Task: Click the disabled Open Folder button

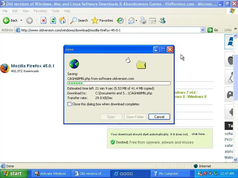Action: click(x=135, y=117)
